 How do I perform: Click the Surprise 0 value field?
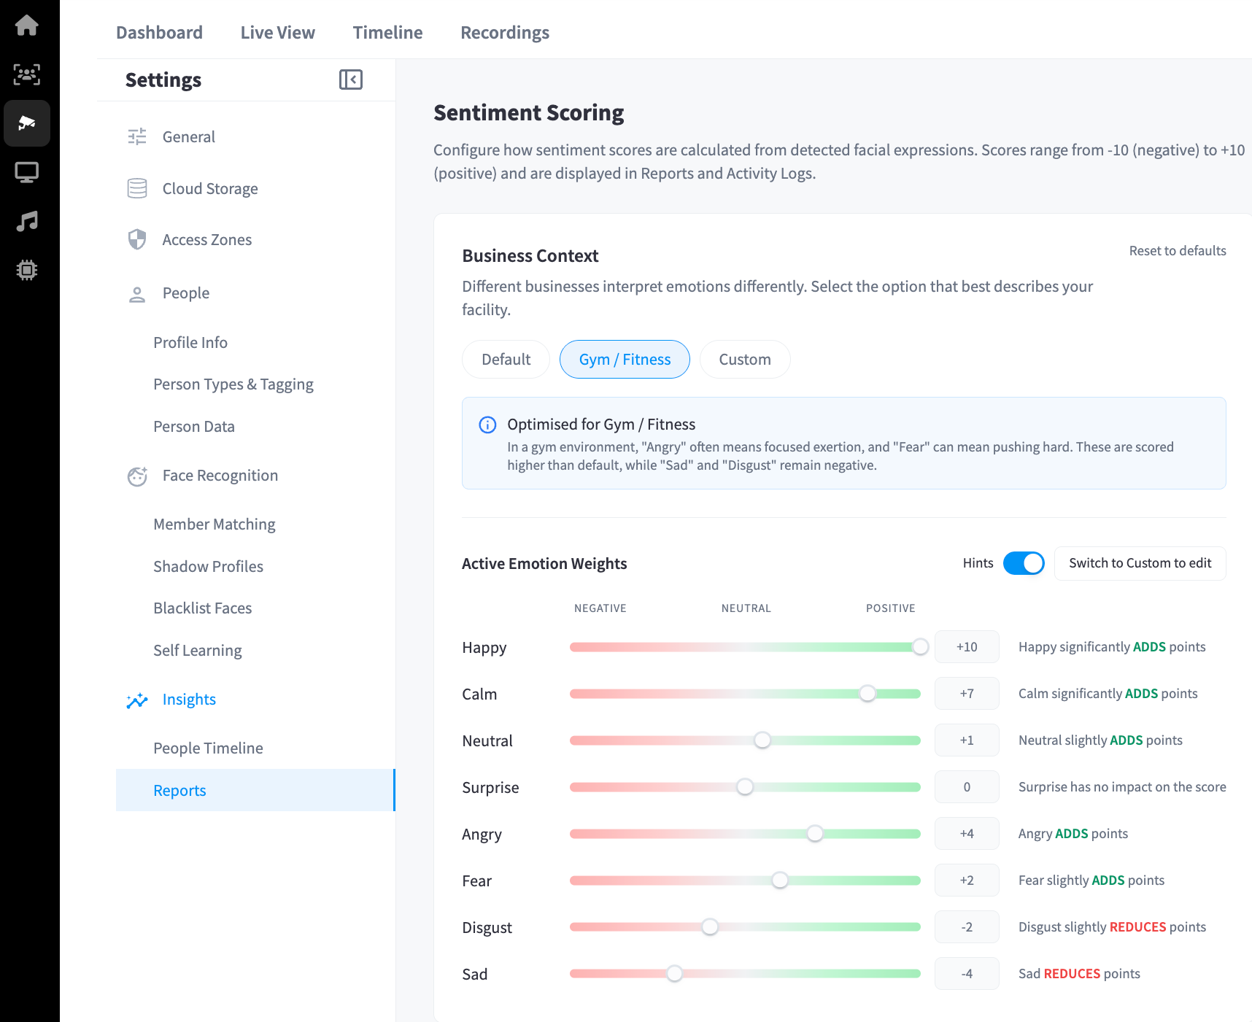pos(967,787)
